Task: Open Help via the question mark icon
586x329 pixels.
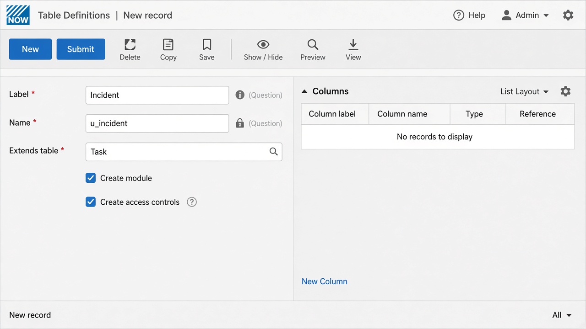Action: (x=458, y=15)
